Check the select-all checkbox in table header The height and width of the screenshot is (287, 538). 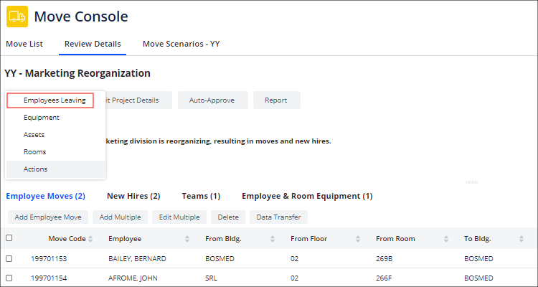[9, 238]
